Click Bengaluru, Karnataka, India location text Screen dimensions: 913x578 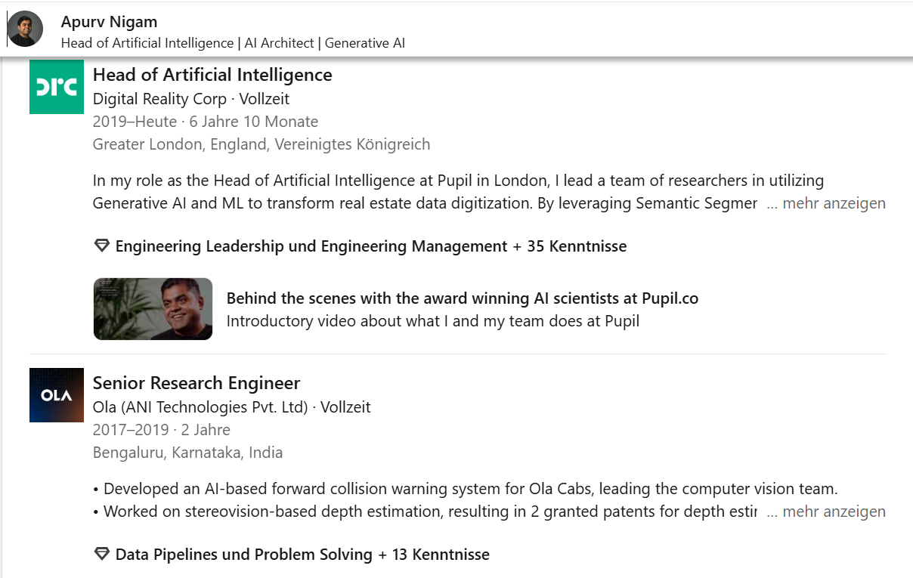[x=187, y=453]
